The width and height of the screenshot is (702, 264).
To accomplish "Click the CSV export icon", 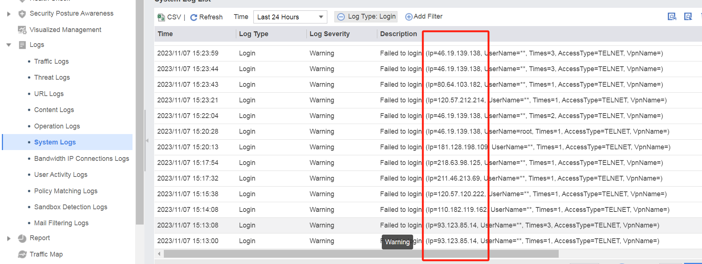I will coord(161,17).
